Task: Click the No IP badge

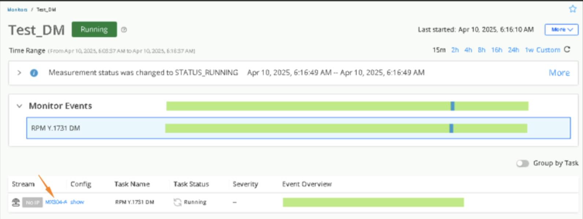Action: [x=33, y=202]
